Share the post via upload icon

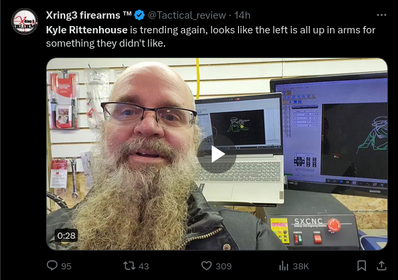tap(381, 266)
